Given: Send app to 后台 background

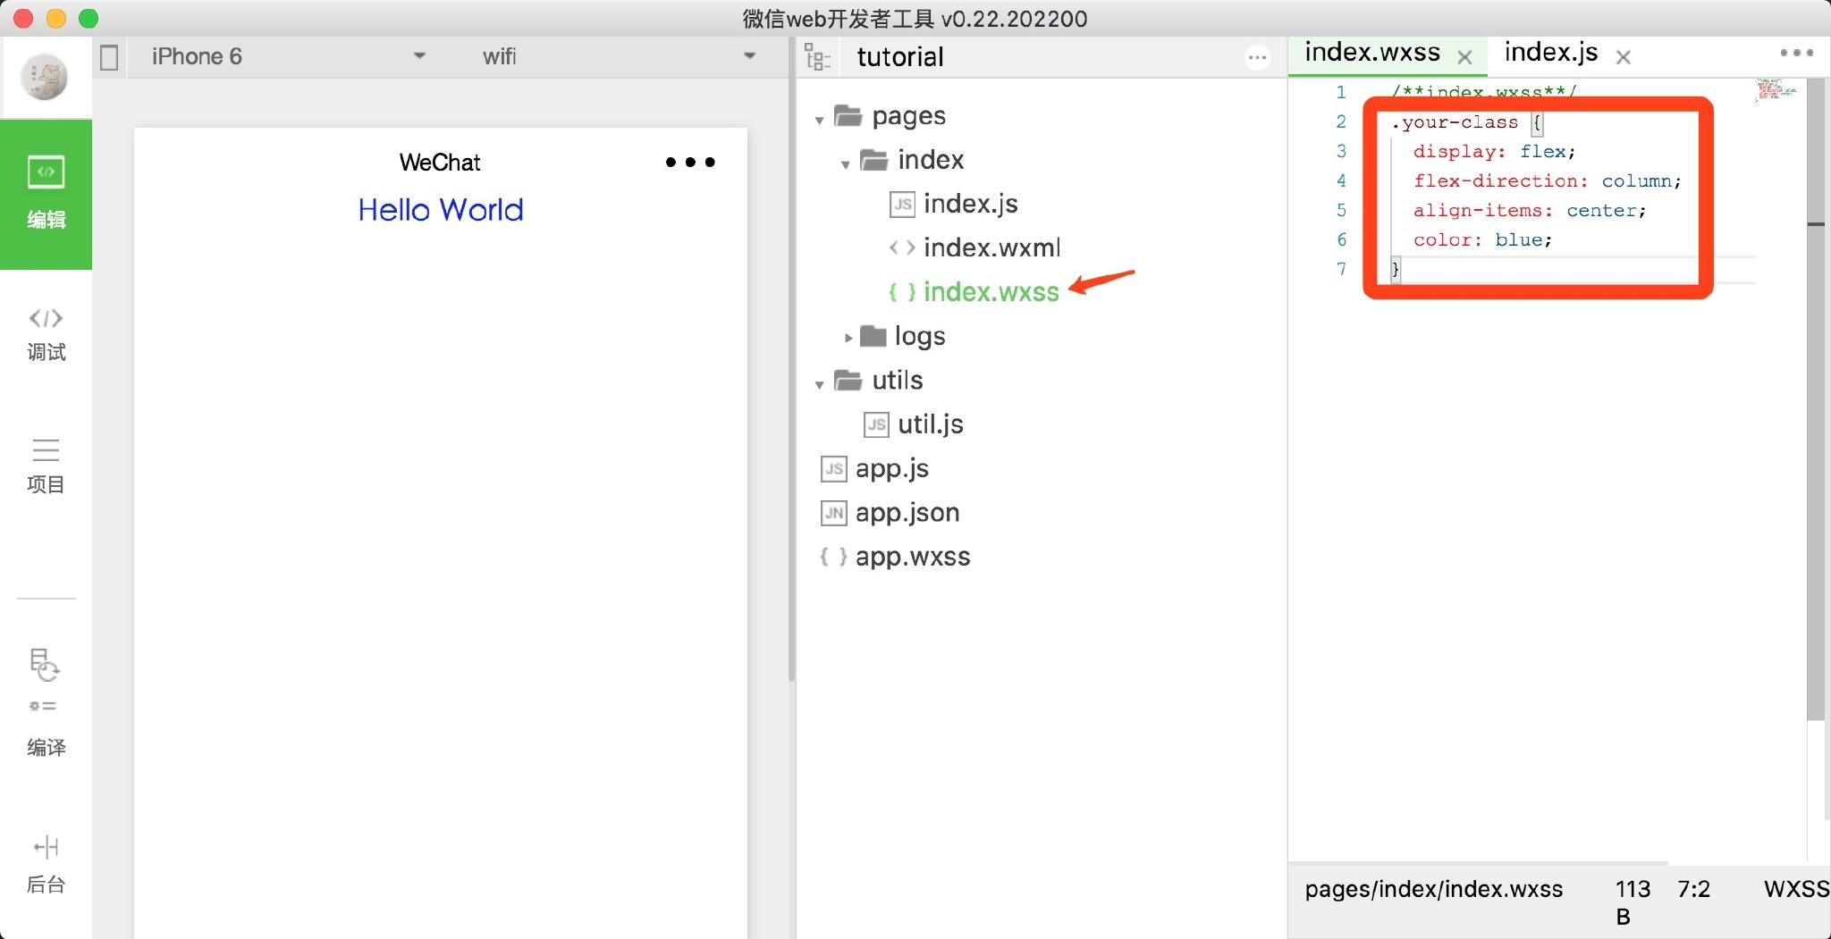Looking at the screenshot, I should 46,865.
